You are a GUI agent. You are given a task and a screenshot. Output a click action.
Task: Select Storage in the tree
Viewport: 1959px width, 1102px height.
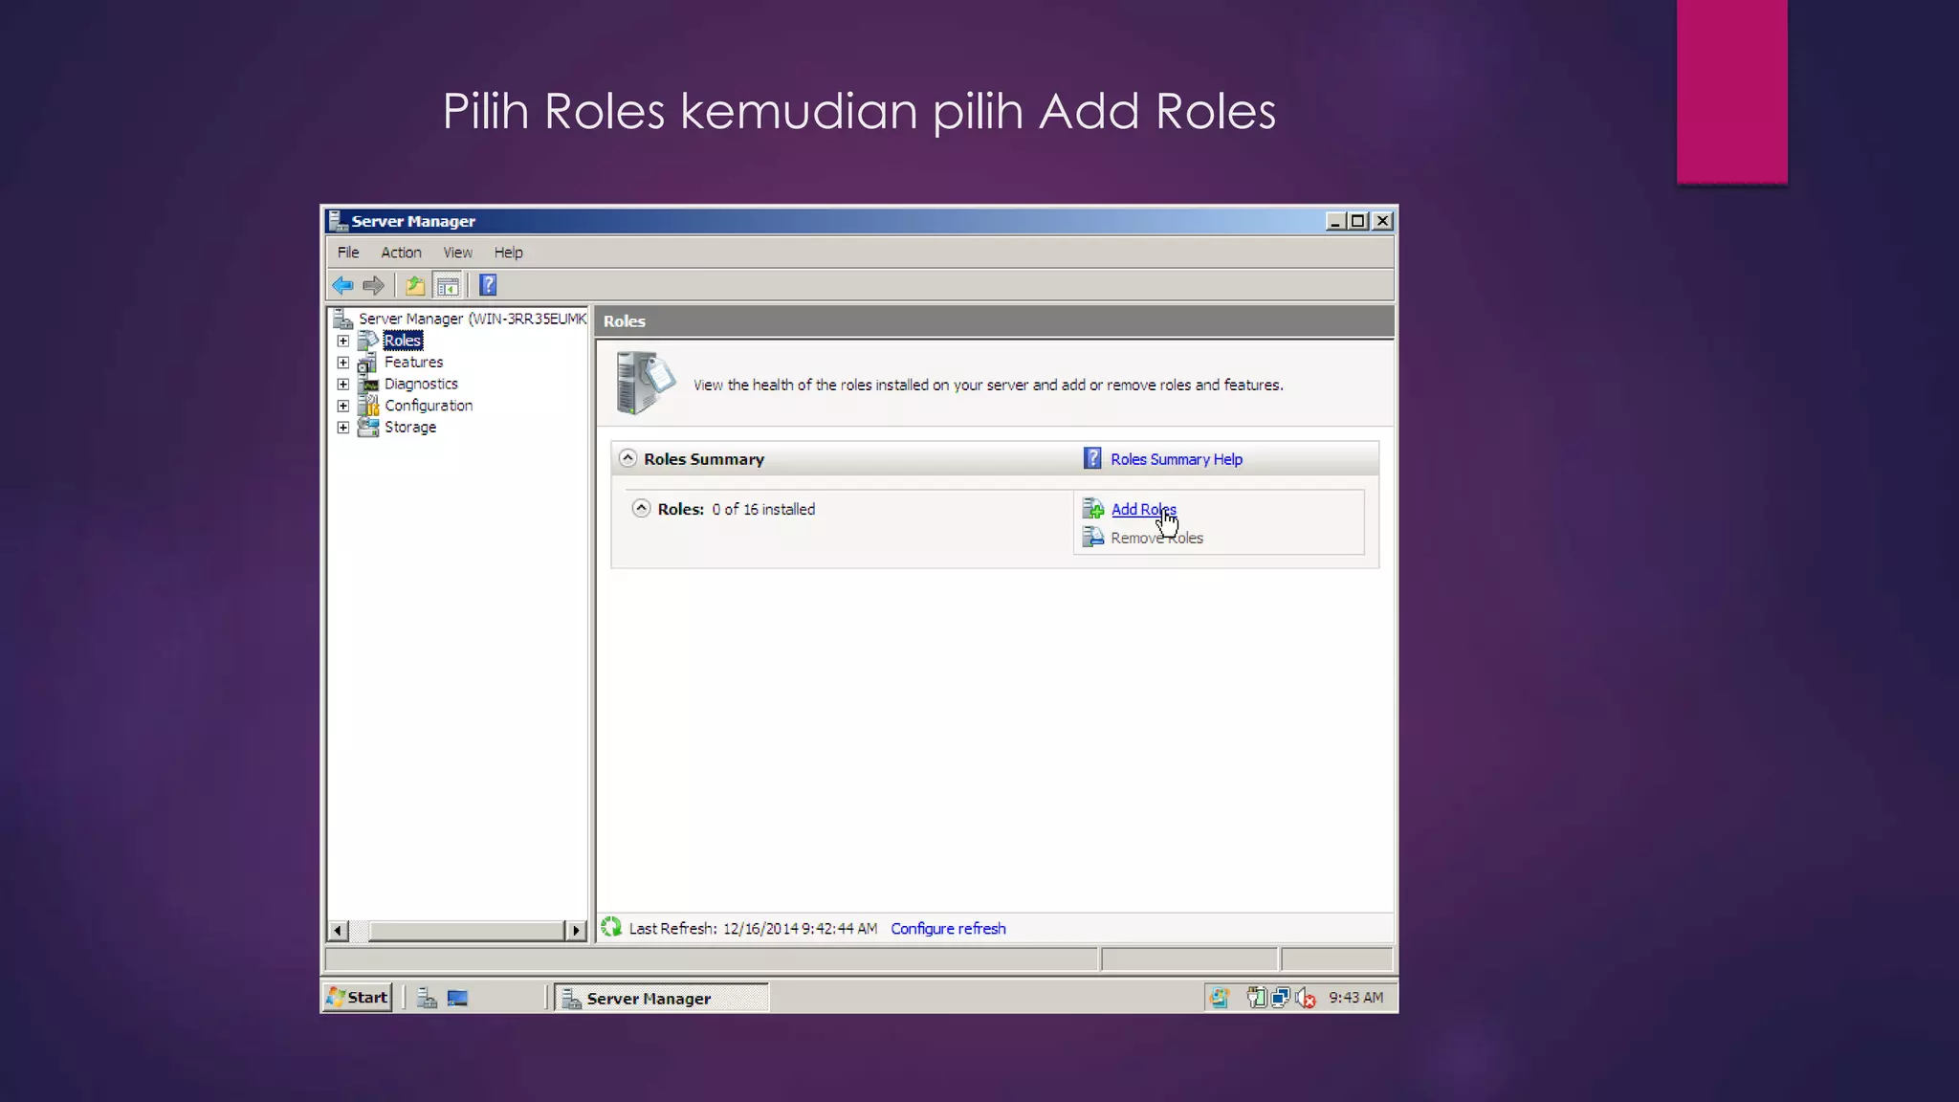410,428
